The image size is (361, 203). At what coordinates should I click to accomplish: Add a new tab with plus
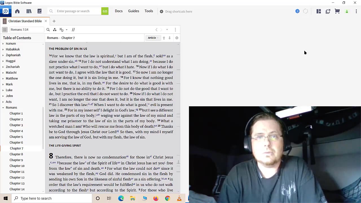point(54,21)
